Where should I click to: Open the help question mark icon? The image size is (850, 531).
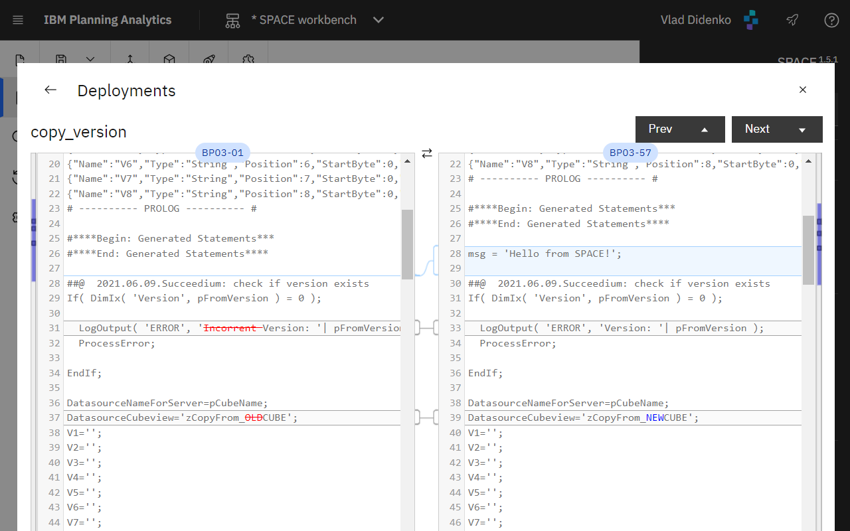(831, 20)
